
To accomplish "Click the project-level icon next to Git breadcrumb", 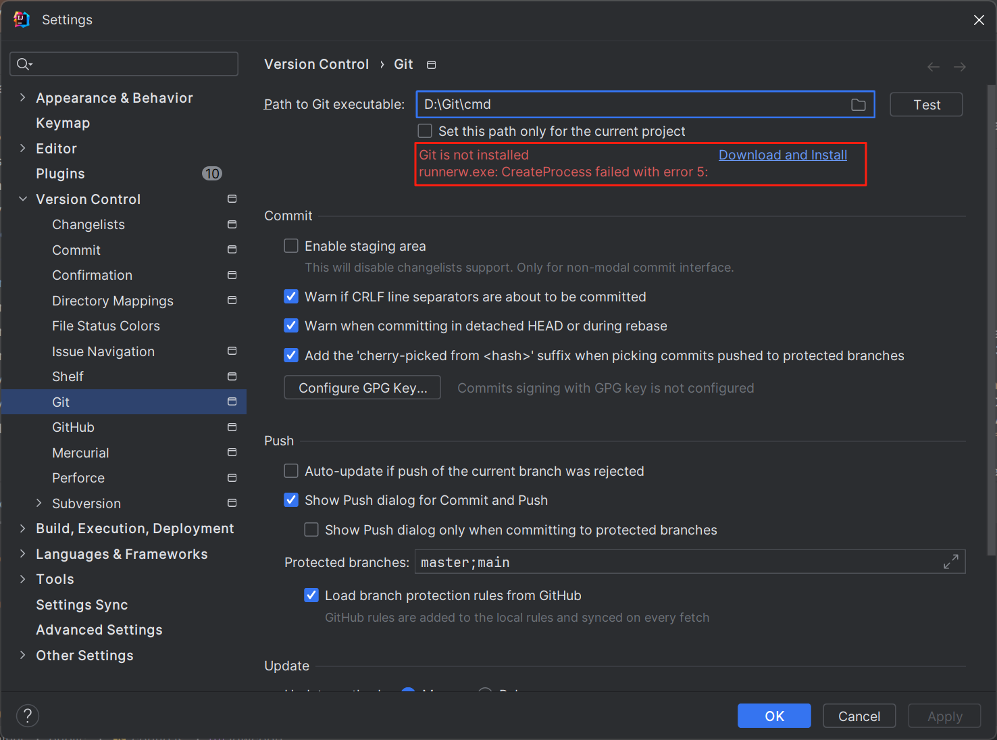I will 431,65.
